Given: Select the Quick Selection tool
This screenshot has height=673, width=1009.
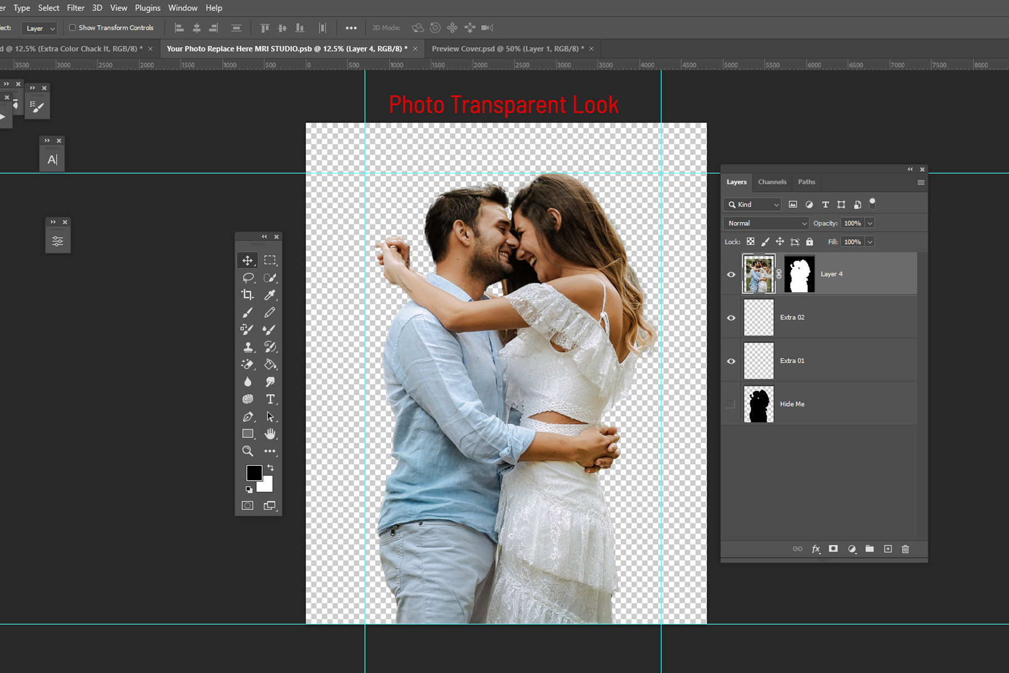Looking at the screenshot, I should click(x=270, y=278).
